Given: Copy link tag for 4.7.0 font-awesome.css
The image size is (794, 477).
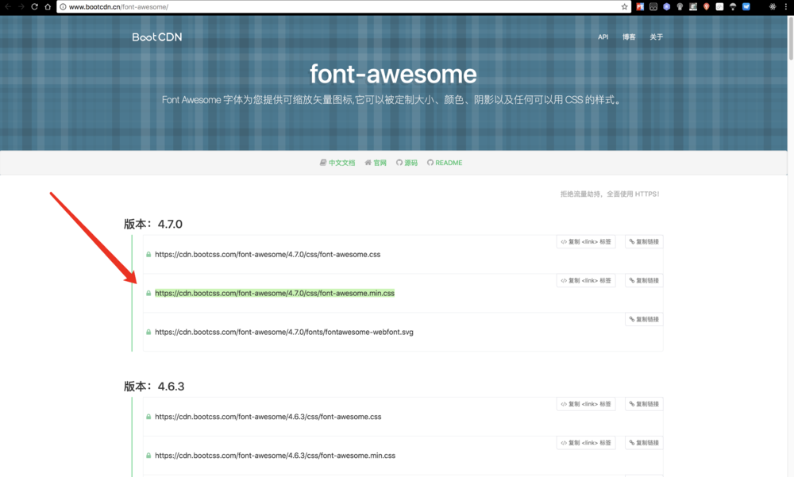Looking at the screenshot, I should click(586, 241).
